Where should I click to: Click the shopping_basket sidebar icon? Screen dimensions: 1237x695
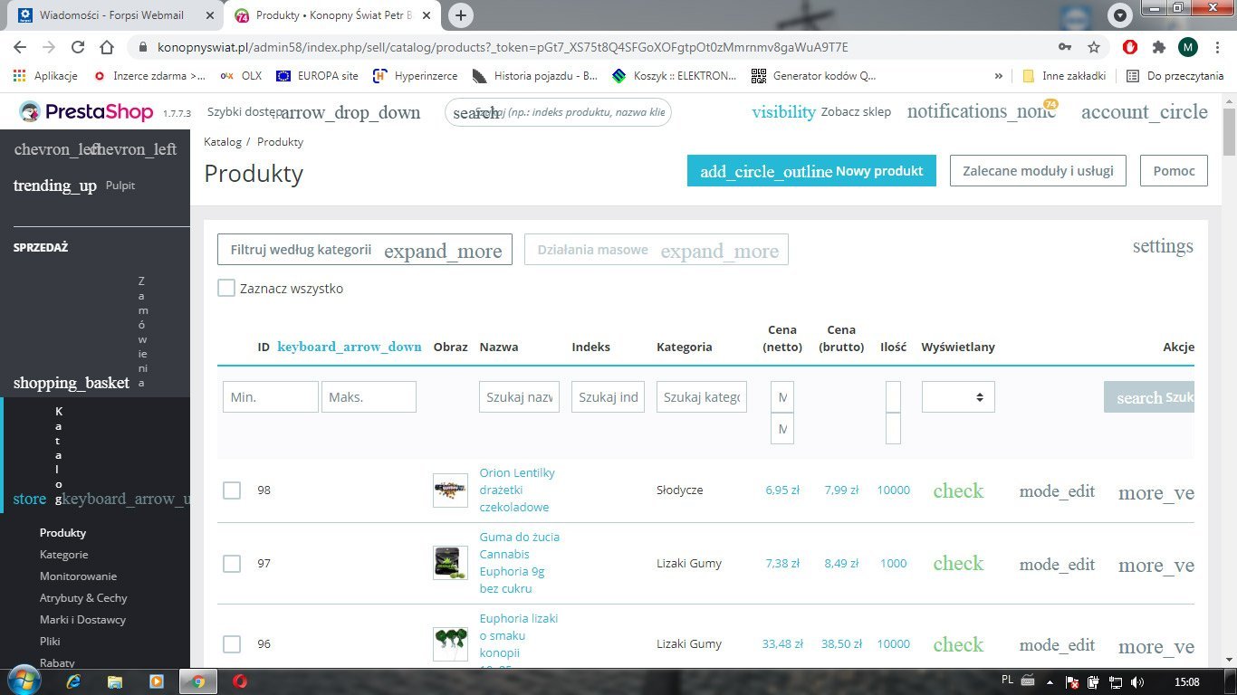(72, 383)
